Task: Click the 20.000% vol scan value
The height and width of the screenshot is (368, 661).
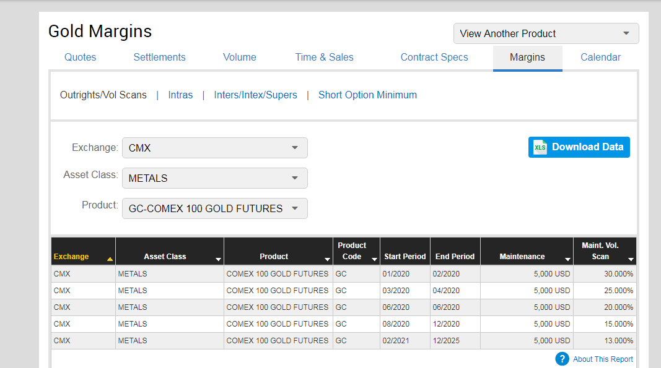Action: [x=618, y=307]
